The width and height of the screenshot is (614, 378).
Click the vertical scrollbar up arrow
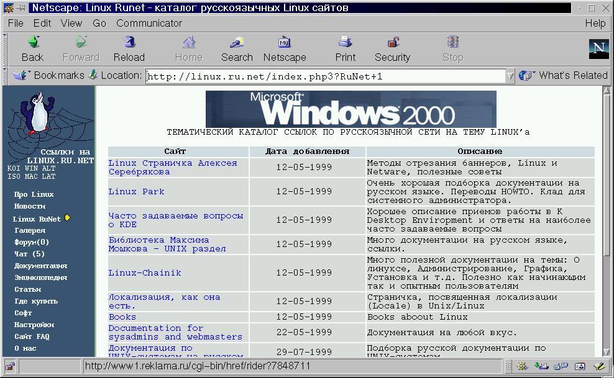pyautogui.click(x=607, y=91)
